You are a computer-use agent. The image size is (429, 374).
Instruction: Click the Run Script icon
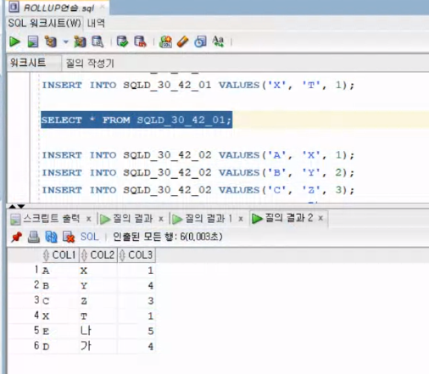coord(33,42)
